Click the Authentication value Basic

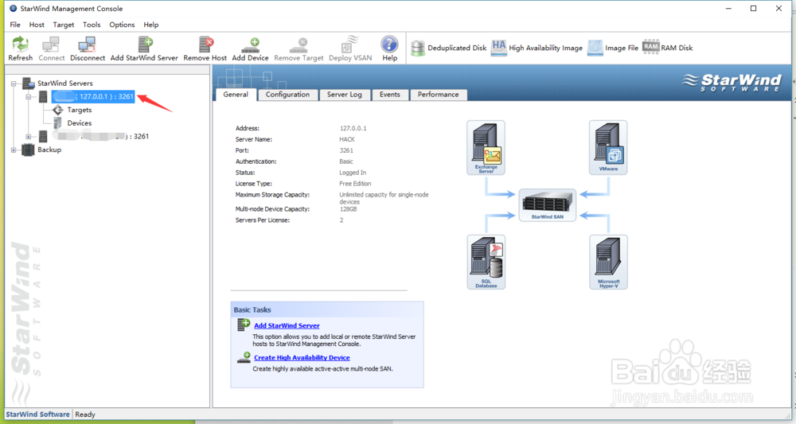pos(346,161)
